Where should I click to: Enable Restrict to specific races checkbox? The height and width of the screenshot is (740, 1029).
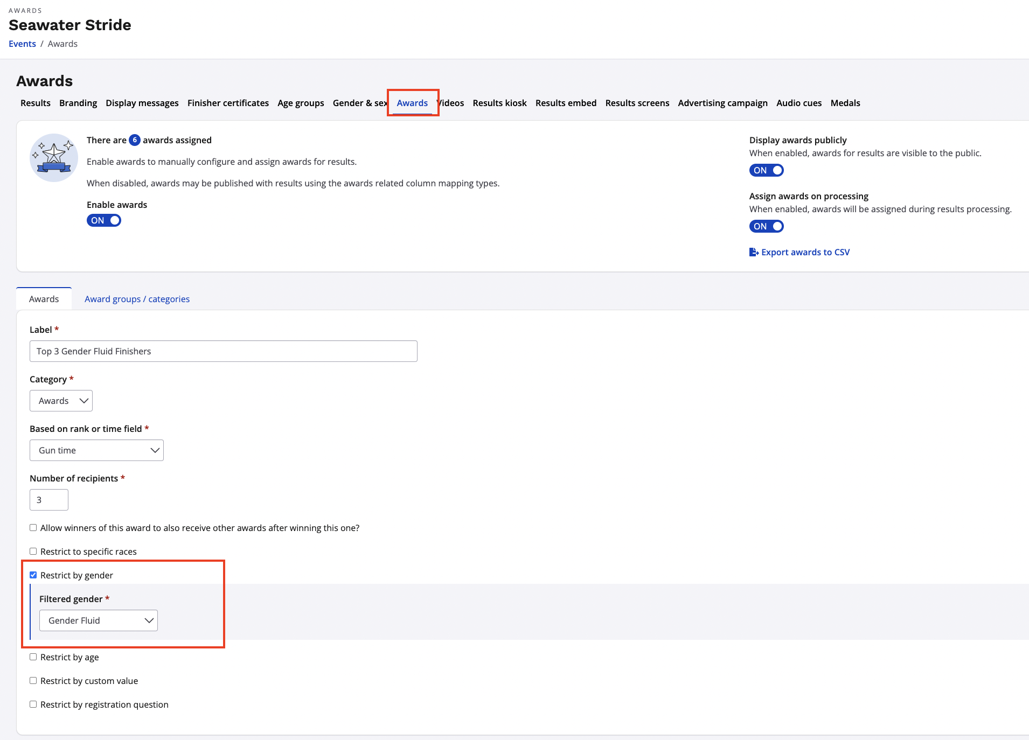point(33,551)
